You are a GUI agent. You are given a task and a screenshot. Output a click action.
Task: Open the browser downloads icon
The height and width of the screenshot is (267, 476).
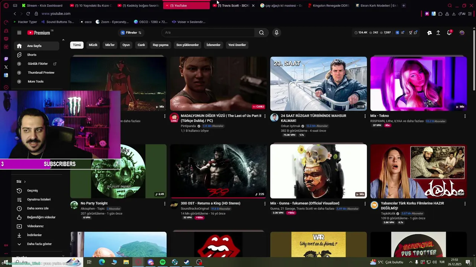coord(454,14)
